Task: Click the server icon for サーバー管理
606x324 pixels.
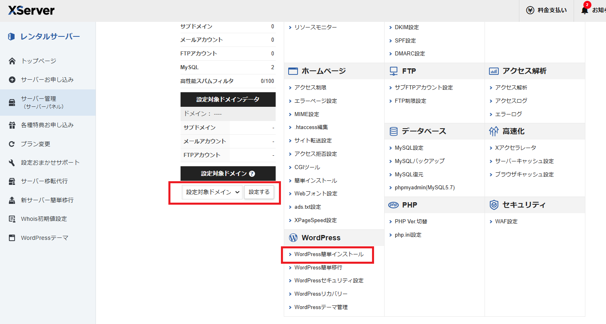Action: coord(12,102)
